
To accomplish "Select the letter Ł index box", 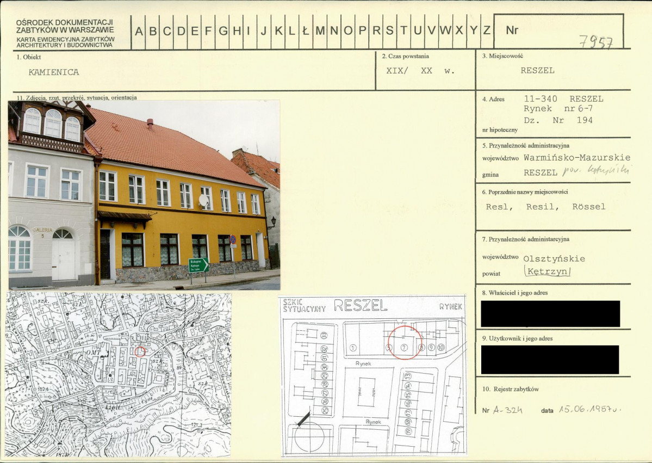I will point(307,31).
